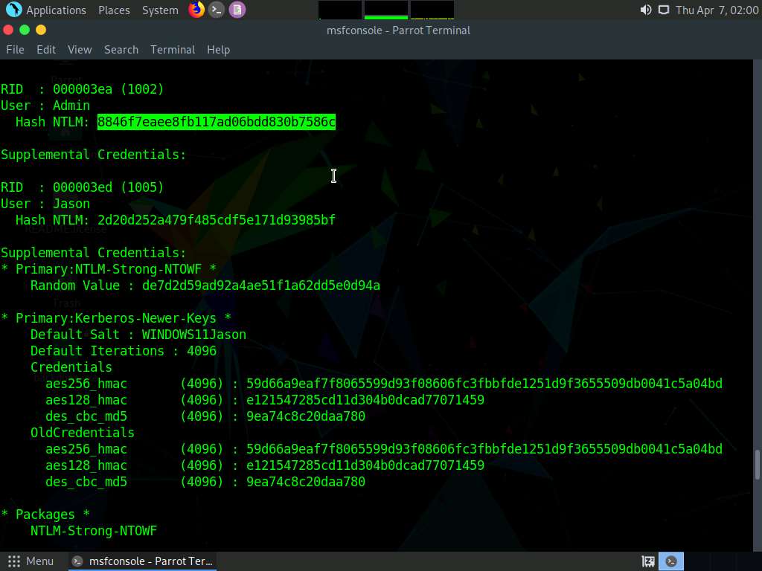Viewport: 762px width, 571px height.
Task: Click the date and time clock
Action: (x=715, y=10)
